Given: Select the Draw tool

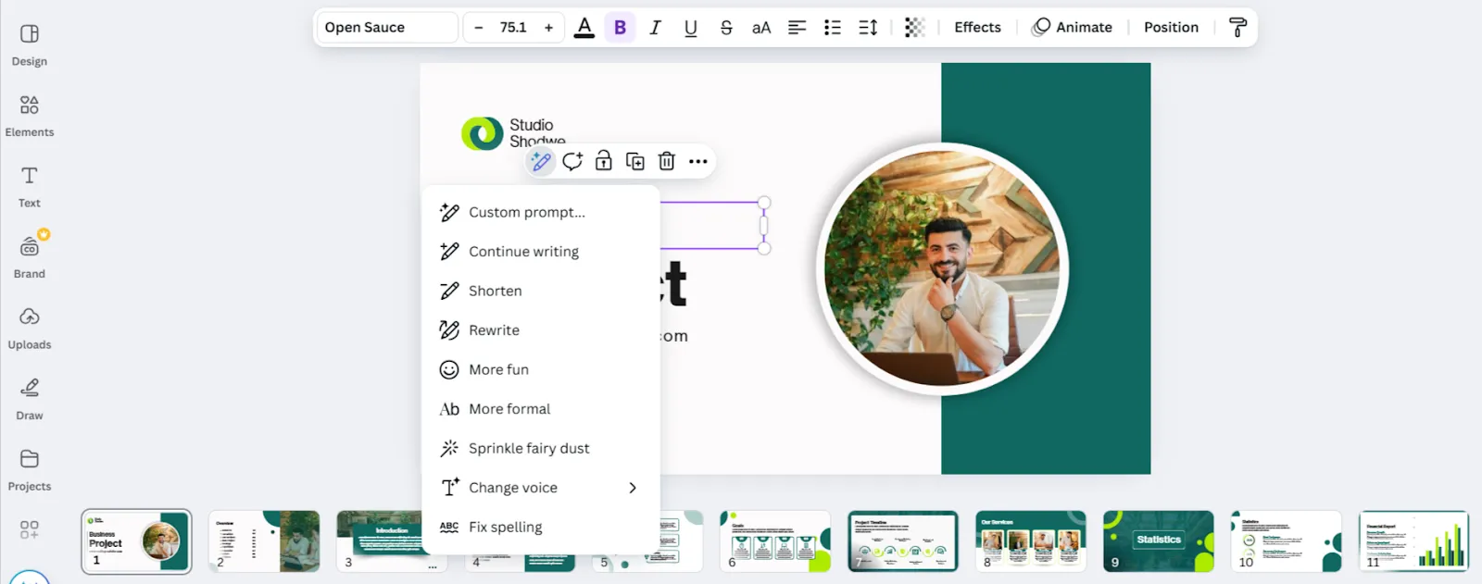Looking at the screenshot, I should pos(30,399).
